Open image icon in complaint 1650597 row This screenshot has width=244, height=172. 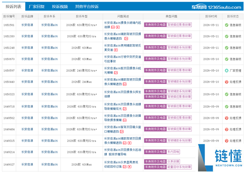pos(116,73)
